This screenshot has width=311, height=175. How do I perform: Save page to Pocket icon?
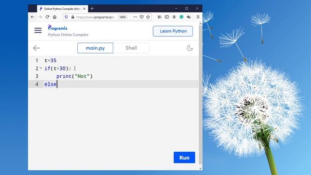click(x=141, y=17)
